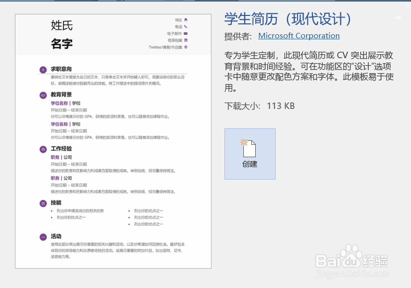Pin this template with the pushpin icon
The height and width of the screenshot is (288, 411).
click(398, 17)
